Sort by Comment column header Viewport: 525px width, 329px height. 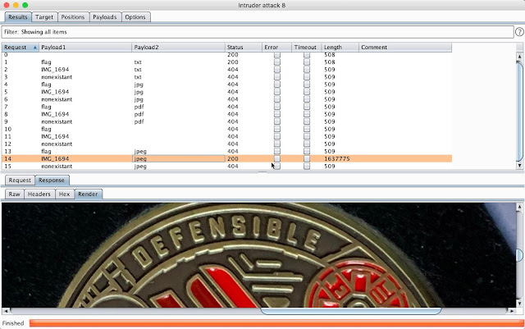pyautogui.click(x=405, y=48)
